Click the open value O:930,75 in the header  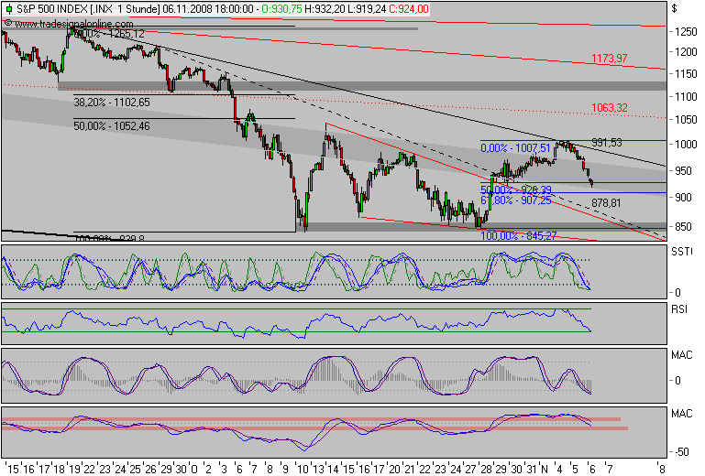tap(282, 9)
